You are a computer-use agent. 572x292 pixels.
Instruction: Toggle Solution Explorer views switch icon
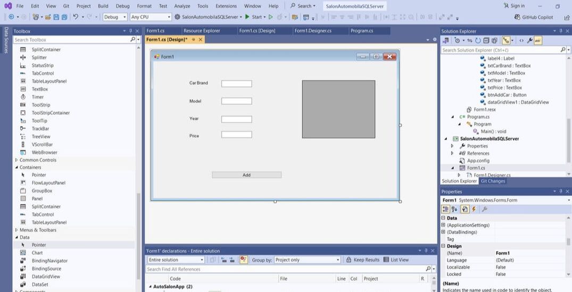pyautogui.click(x=446, y=40)
